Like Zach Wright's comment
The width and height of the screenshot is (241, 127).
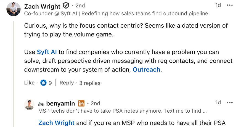point(29,83)
